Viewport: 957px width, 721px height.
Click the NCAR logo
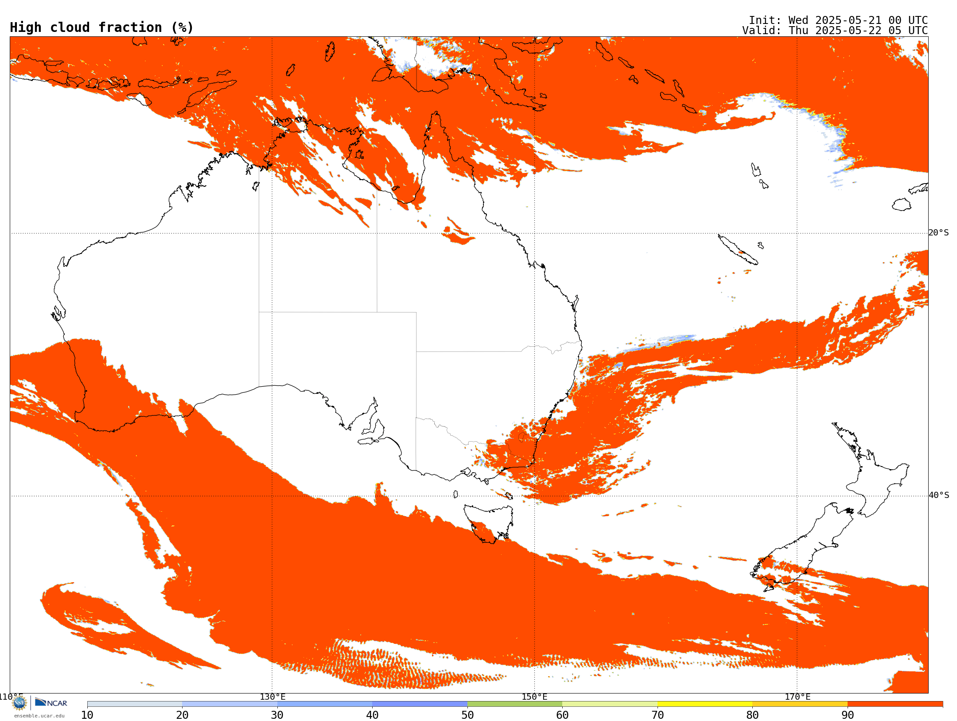tap(51, 702)
